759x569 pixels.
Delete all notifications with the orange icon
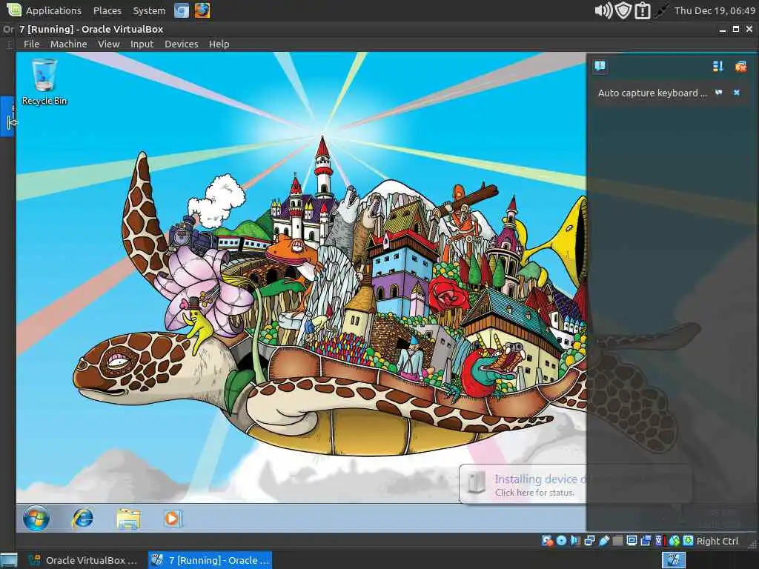[x=740, y=66]
